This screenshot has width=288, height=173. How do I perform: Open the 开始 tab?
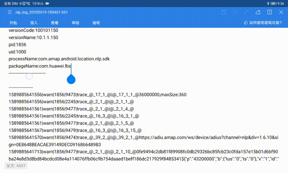point(13,23)
